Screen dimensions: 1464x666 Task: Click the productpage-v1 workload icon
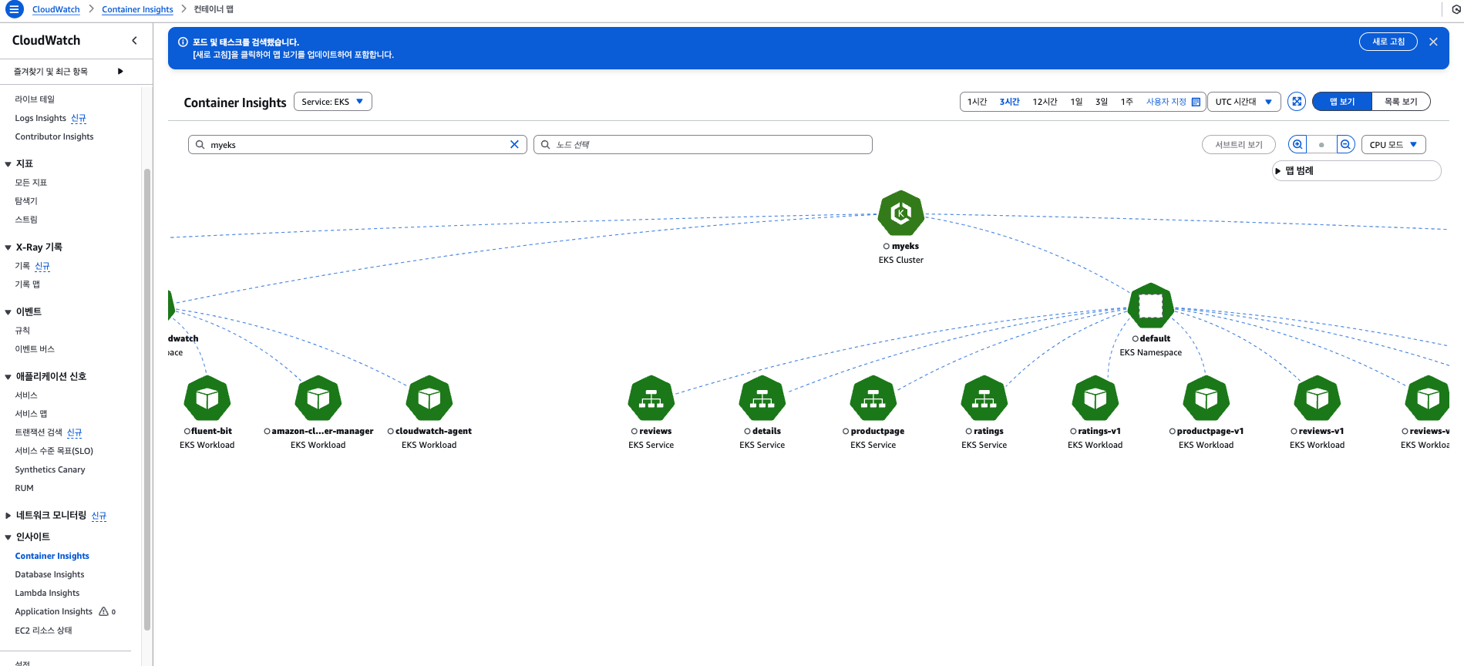click(1206, 399)
